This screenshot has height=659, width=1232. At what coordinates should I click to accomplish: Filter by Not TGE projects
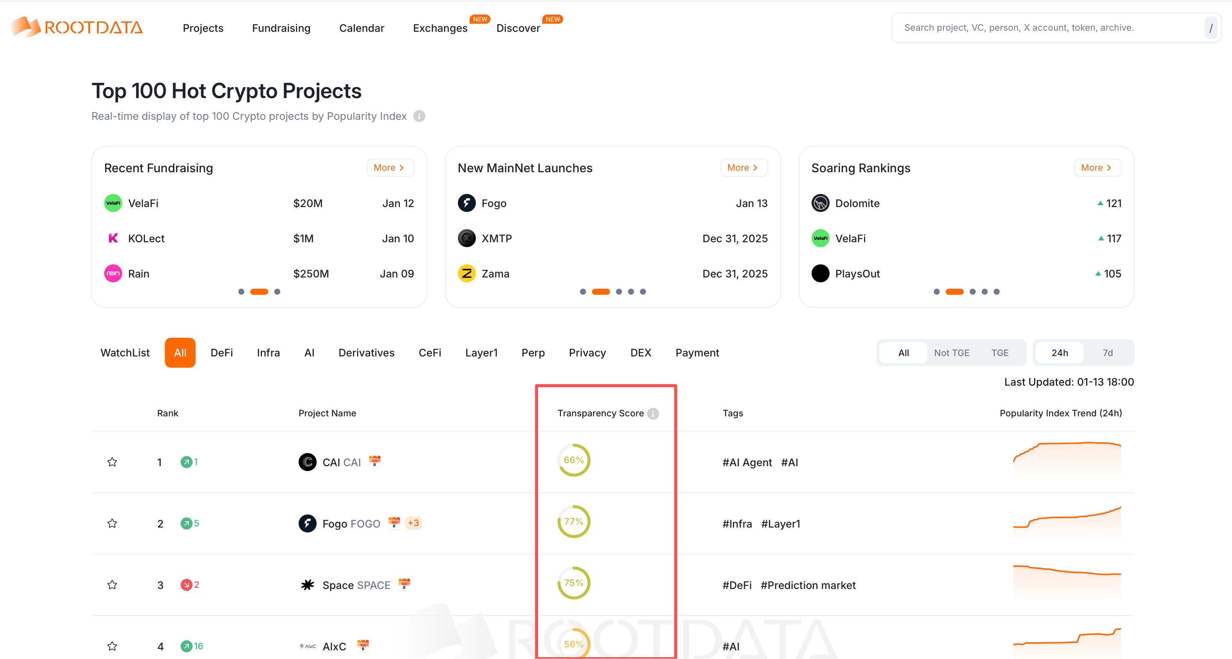tap(951, 353)
